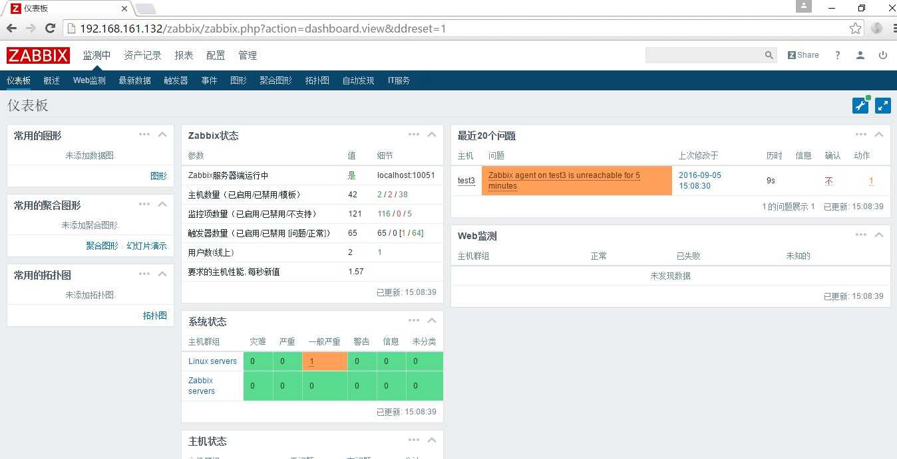Open host test3 link
The height and width of the screenshot is (459, 897).
pyautogui.click(x=466, y=181)
